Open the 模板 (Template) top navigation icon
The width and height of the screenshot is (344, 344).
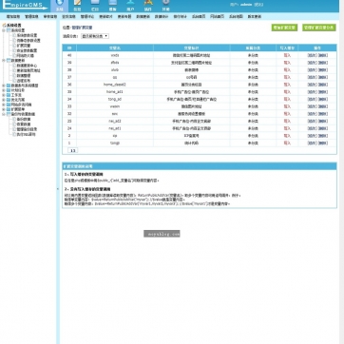(x=113, y=6)
